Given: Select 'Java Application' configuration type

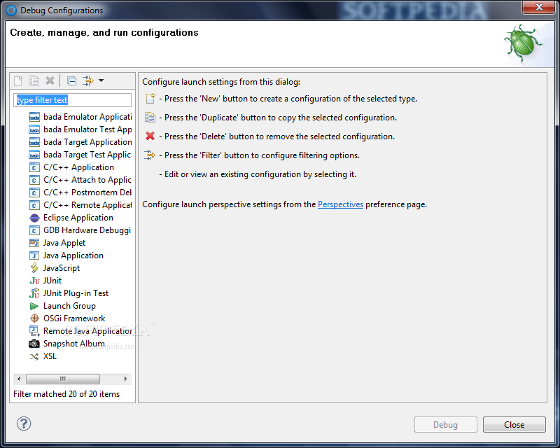Looking at the screenshot, I should (73, 255).
